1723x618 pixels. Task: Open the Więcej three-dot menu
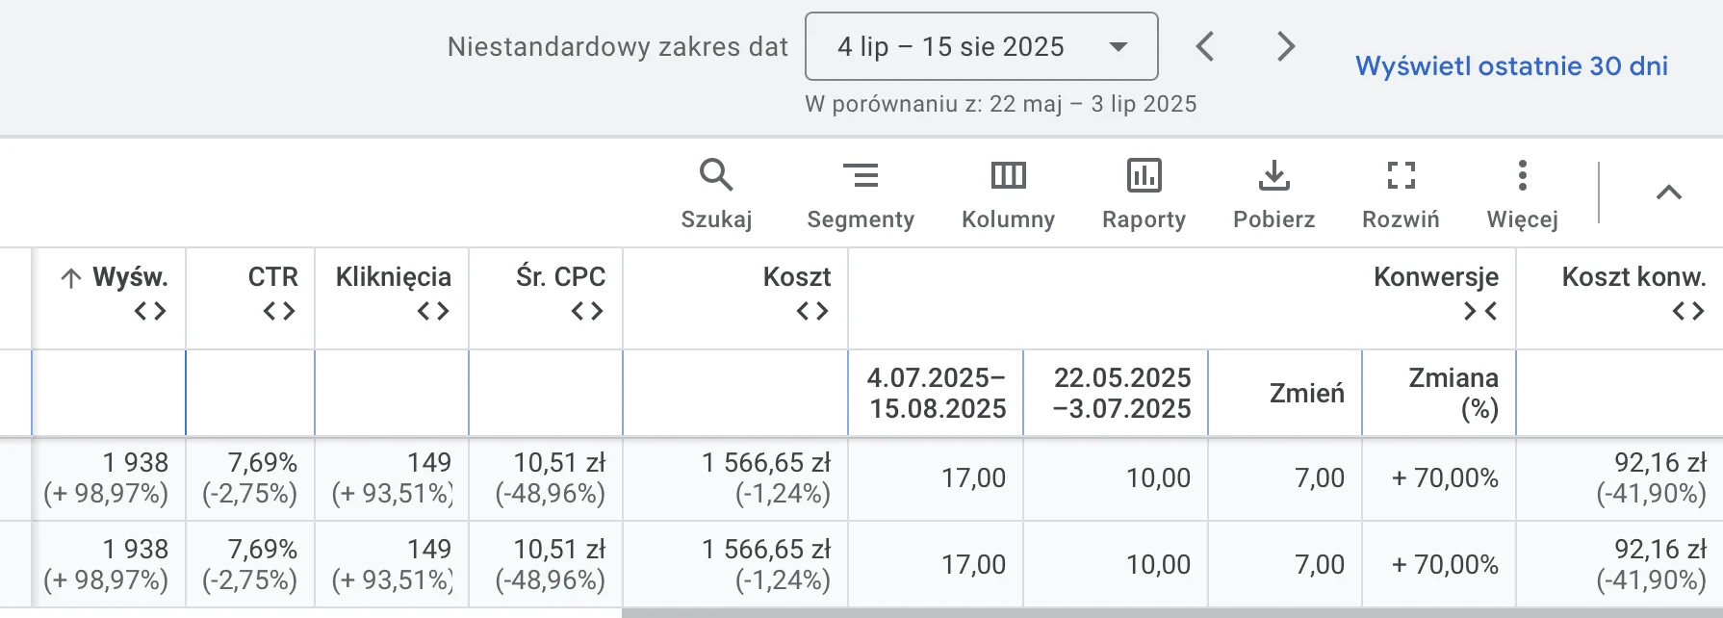click(1522, 193)
